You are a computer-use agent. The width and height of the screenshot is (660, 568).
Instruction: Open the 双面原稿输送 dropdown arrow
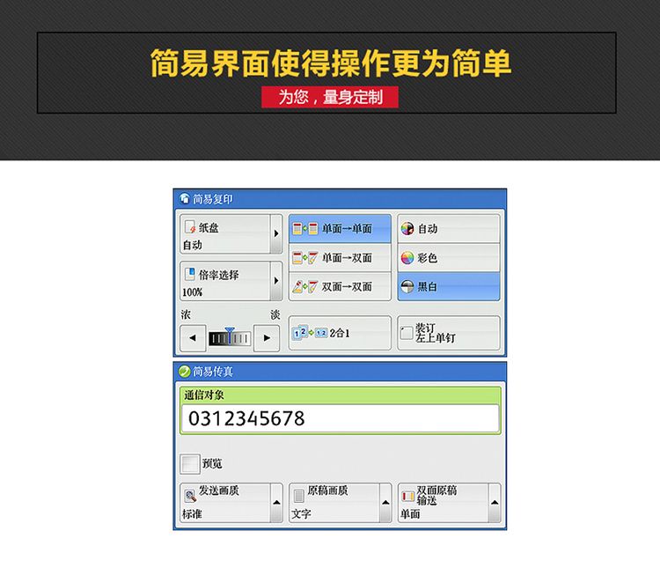494,504
